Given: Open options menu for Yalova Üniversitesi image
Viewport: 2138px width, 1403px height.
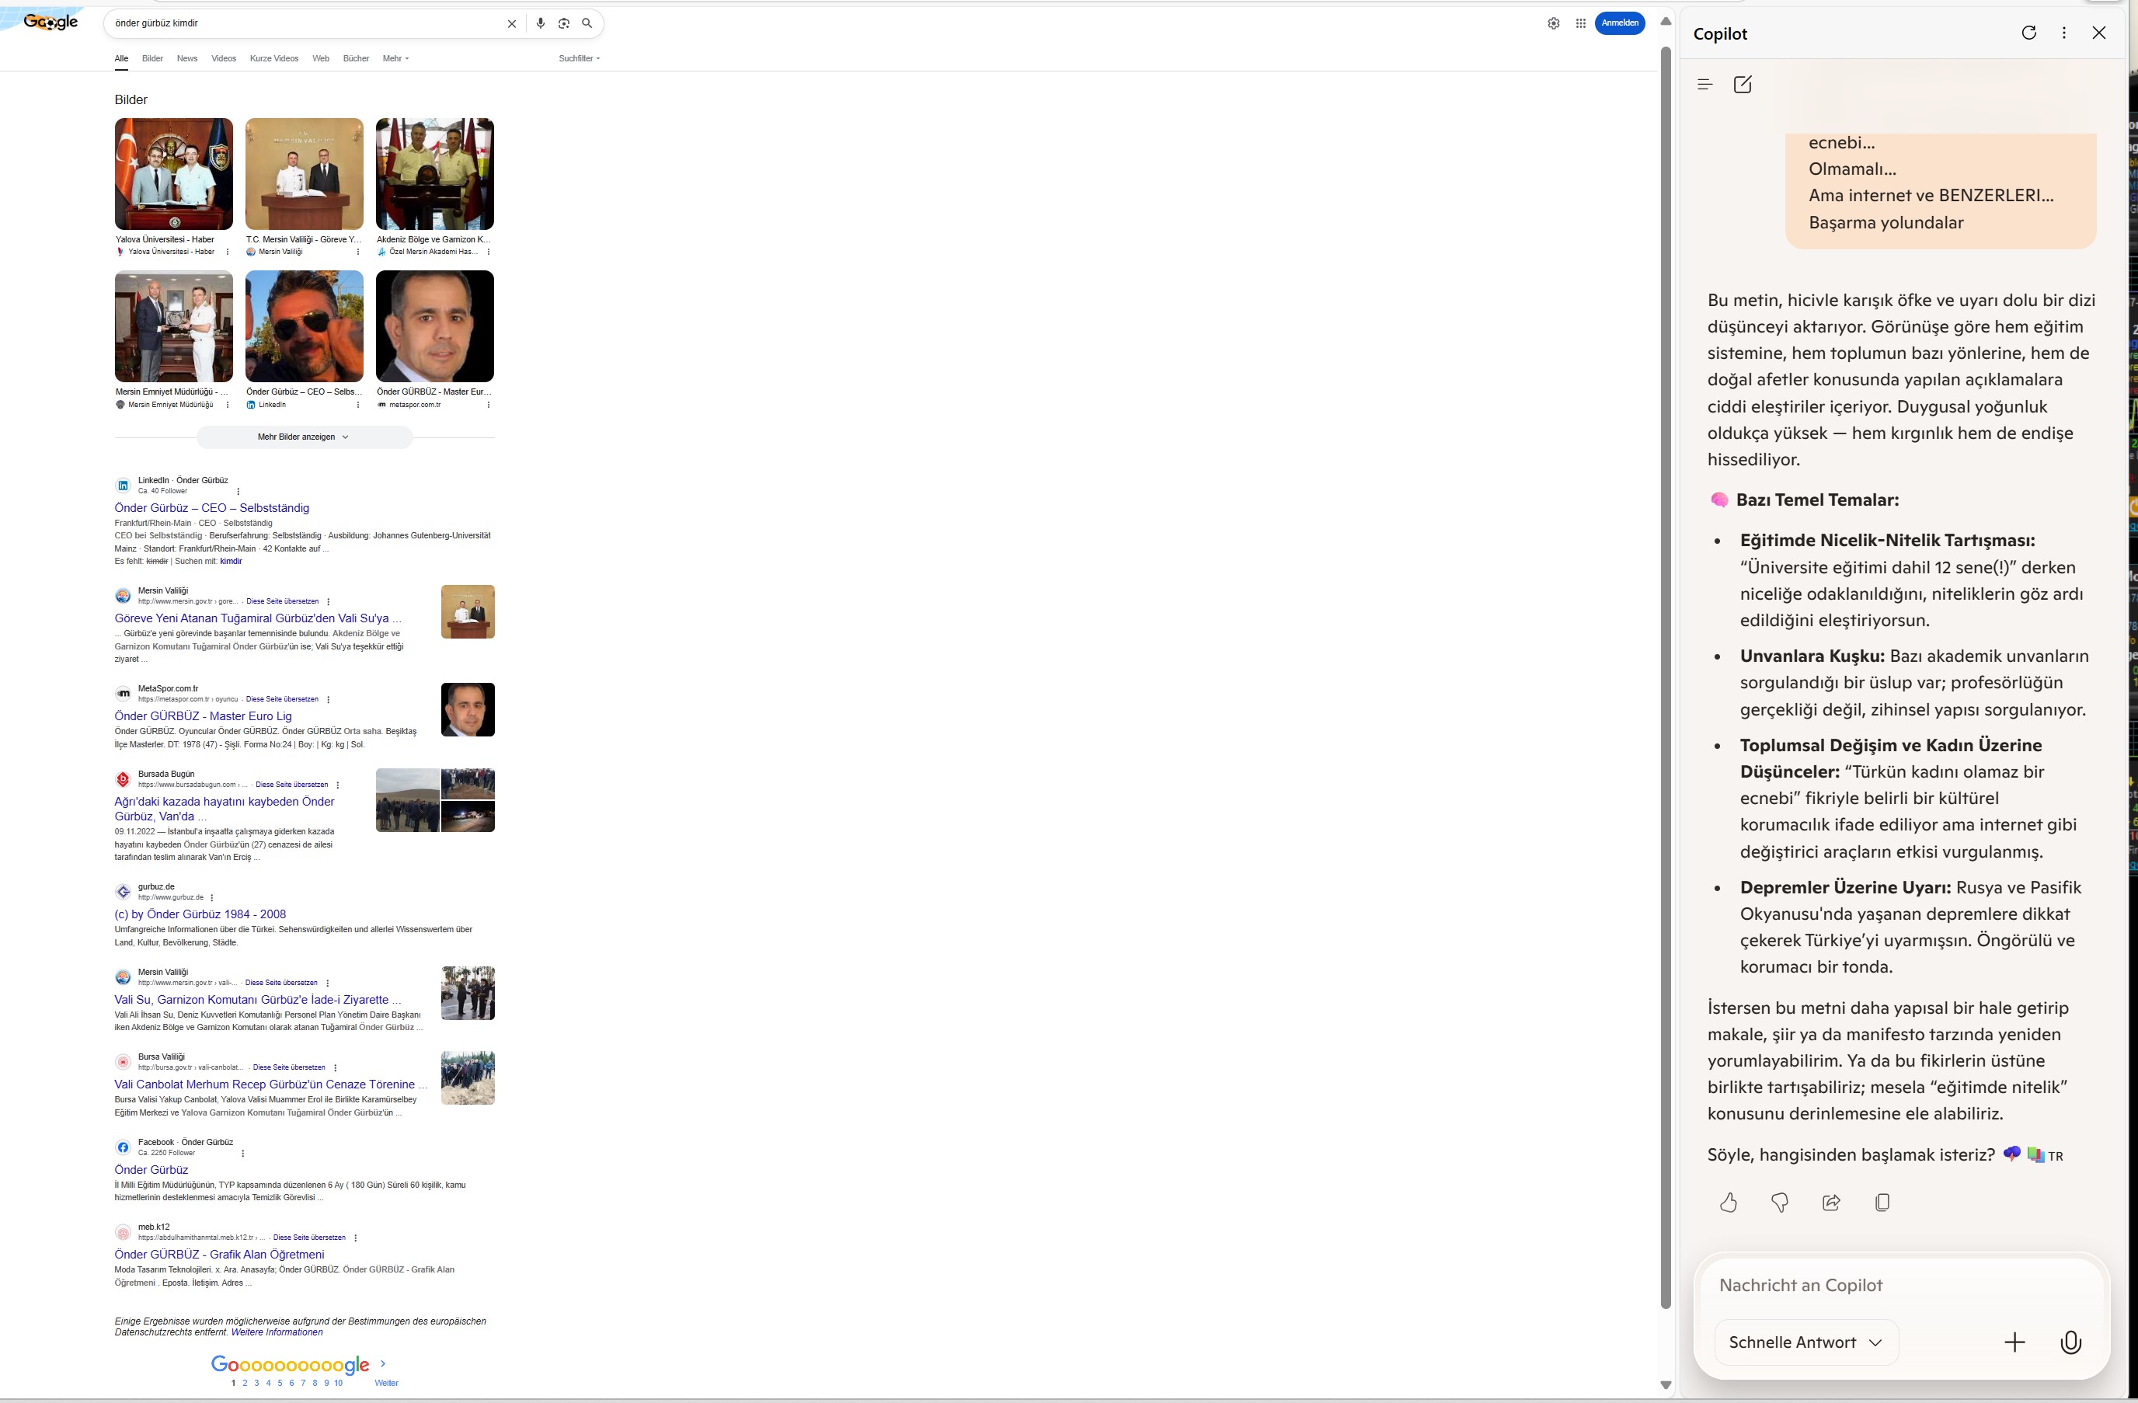Looking at the screenshot, I should (x=228, y=252).
